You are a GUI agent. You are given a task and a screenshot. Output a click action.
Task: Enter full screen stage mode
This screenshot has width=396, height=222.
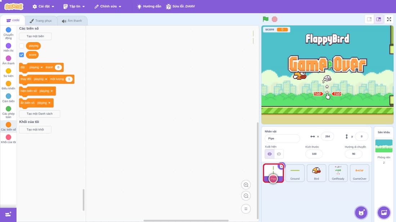click(389, 19)
